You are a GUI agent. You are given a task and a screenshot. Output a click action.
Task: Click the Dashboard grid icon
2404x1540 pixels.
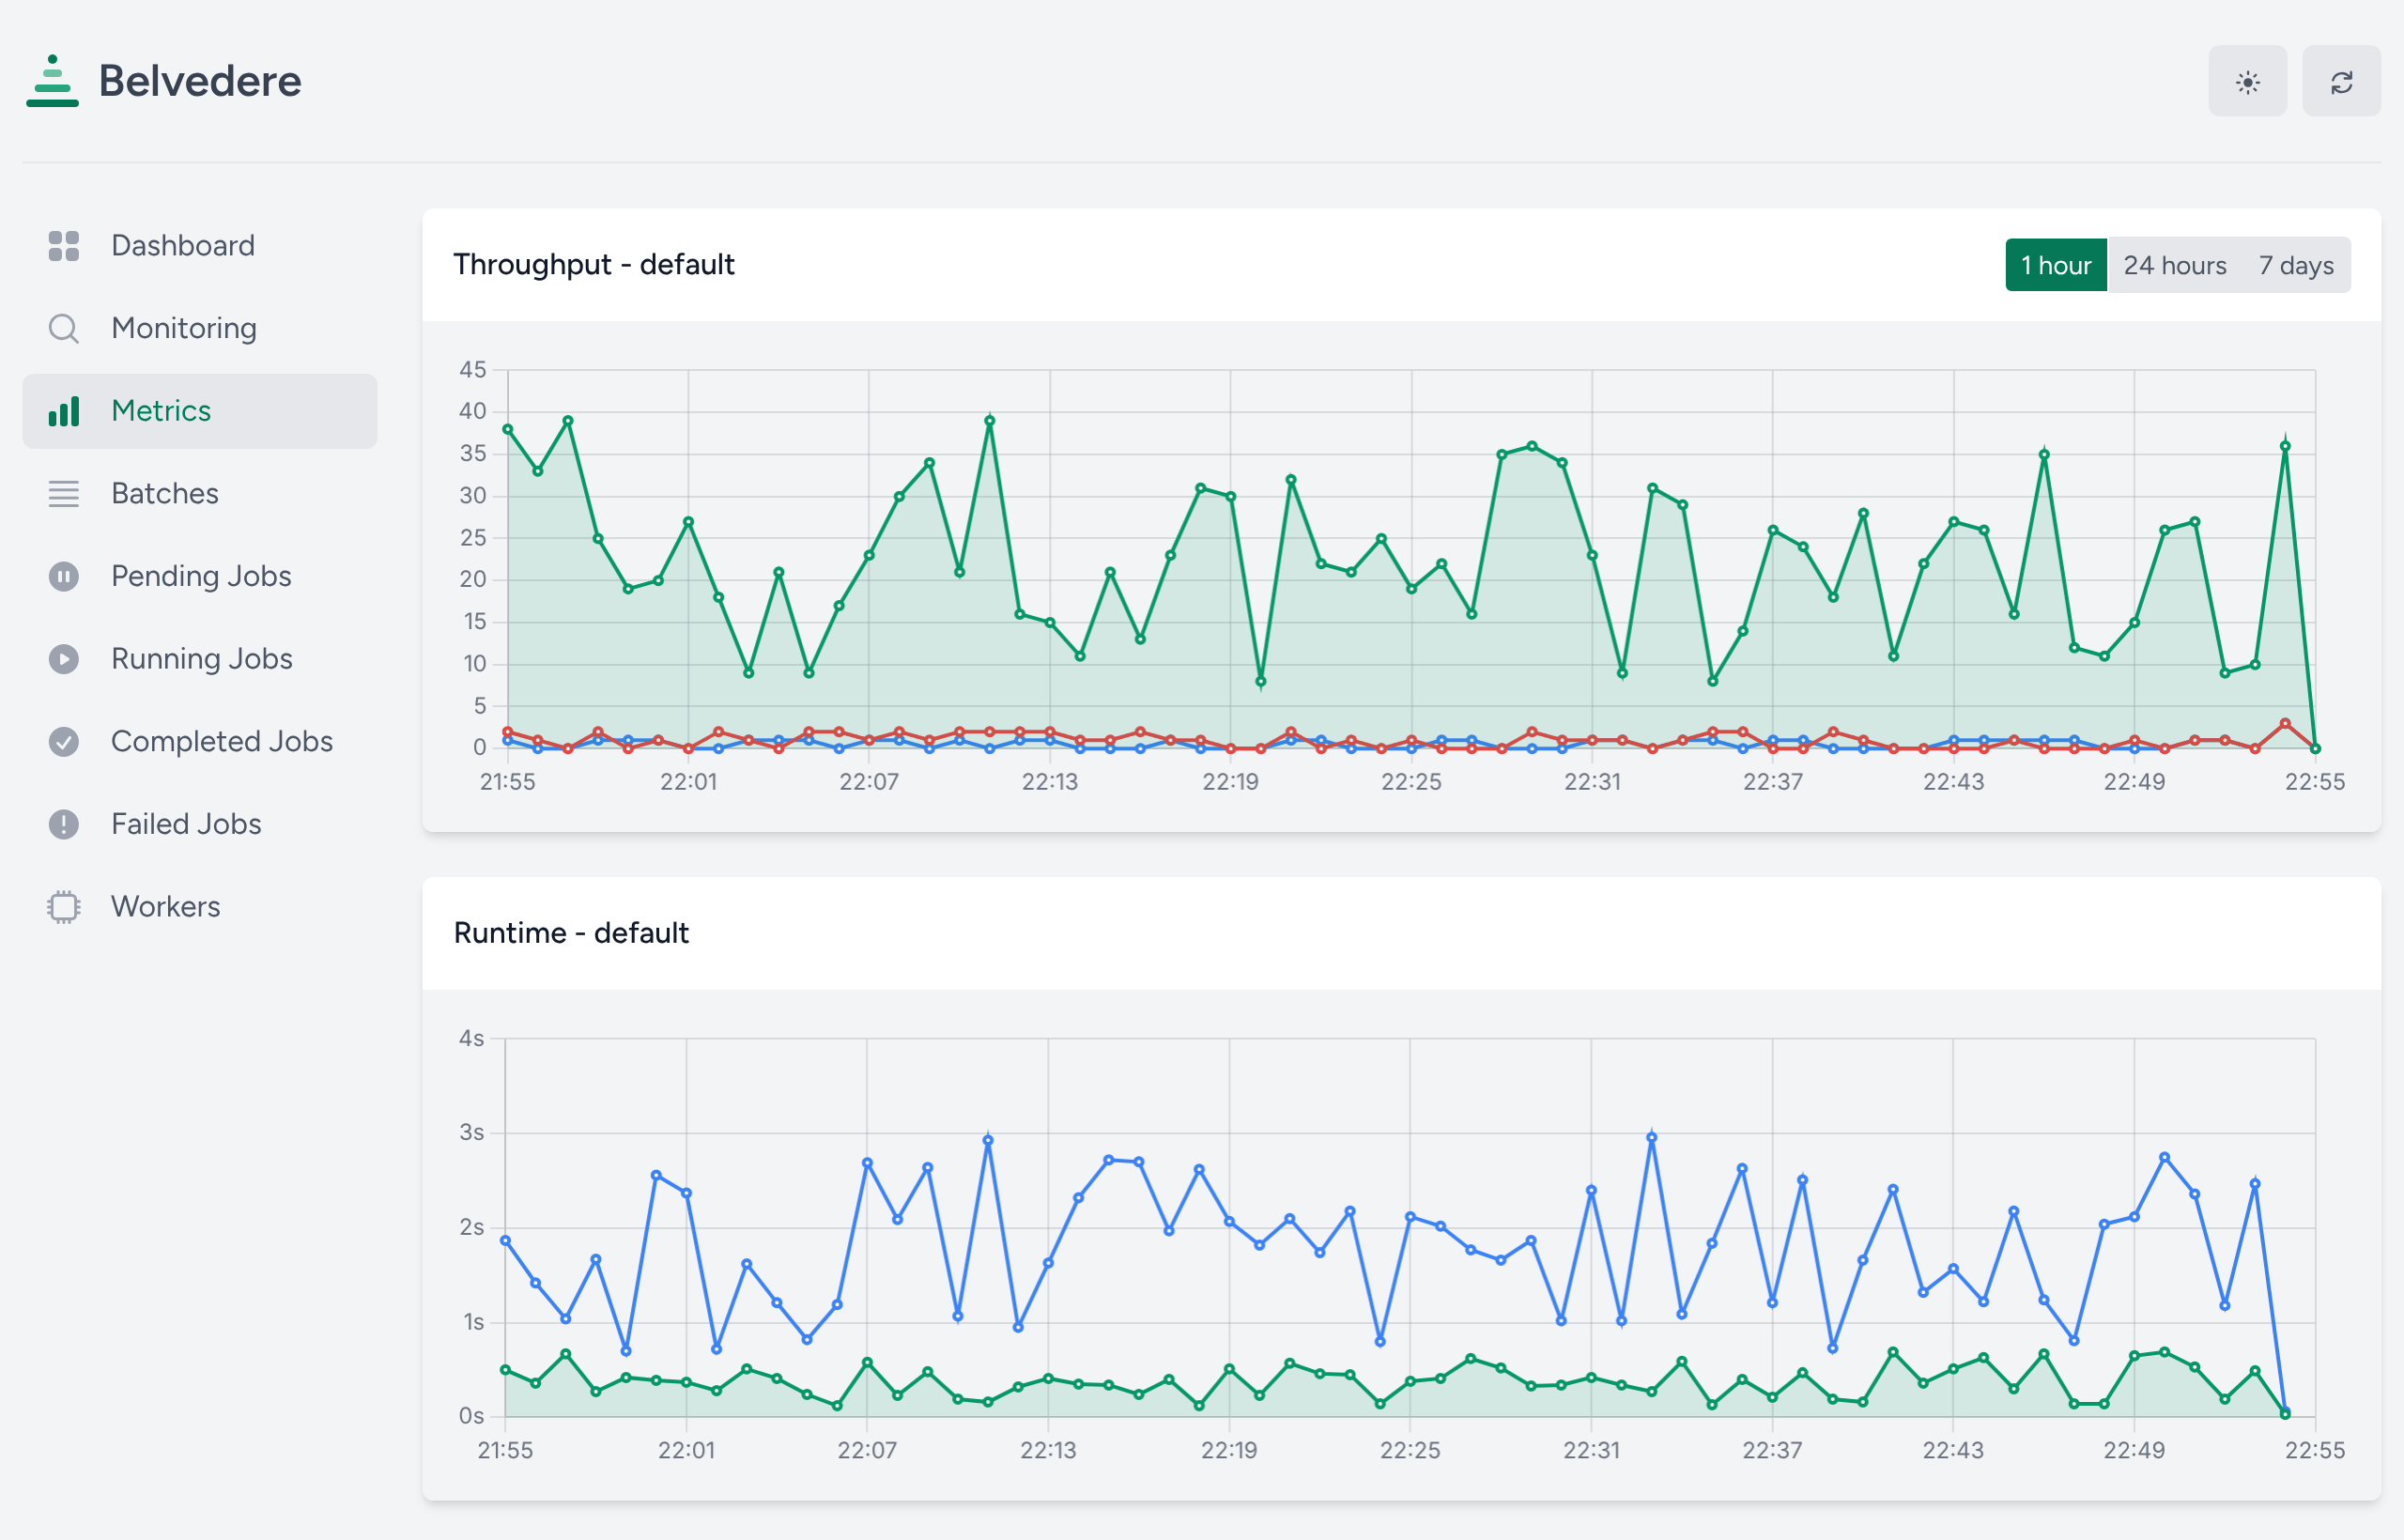coord(64,246)
